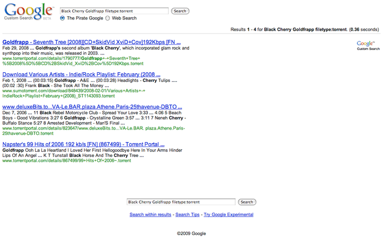Select the Web Search radio button
Image resolution: width=383 pixels, height=245 pixels.
point(107,18)
